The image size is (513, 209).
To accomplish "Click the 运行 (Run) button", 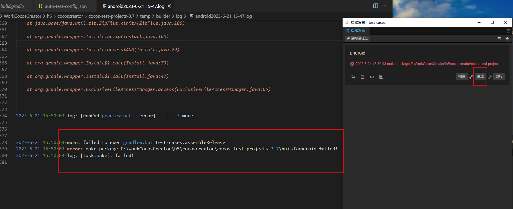I will click(x=499, y=76).
